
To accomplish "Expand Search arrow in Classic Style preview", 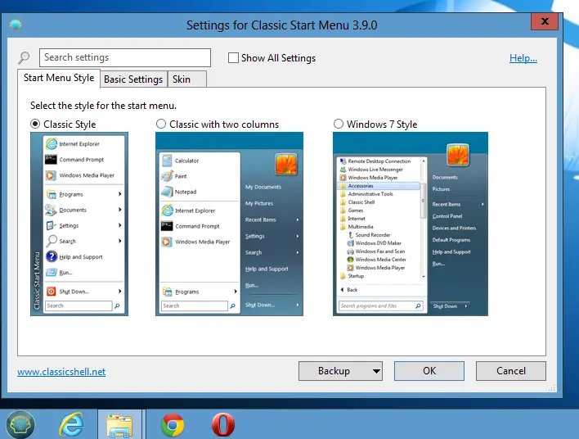I will [119, 241].
